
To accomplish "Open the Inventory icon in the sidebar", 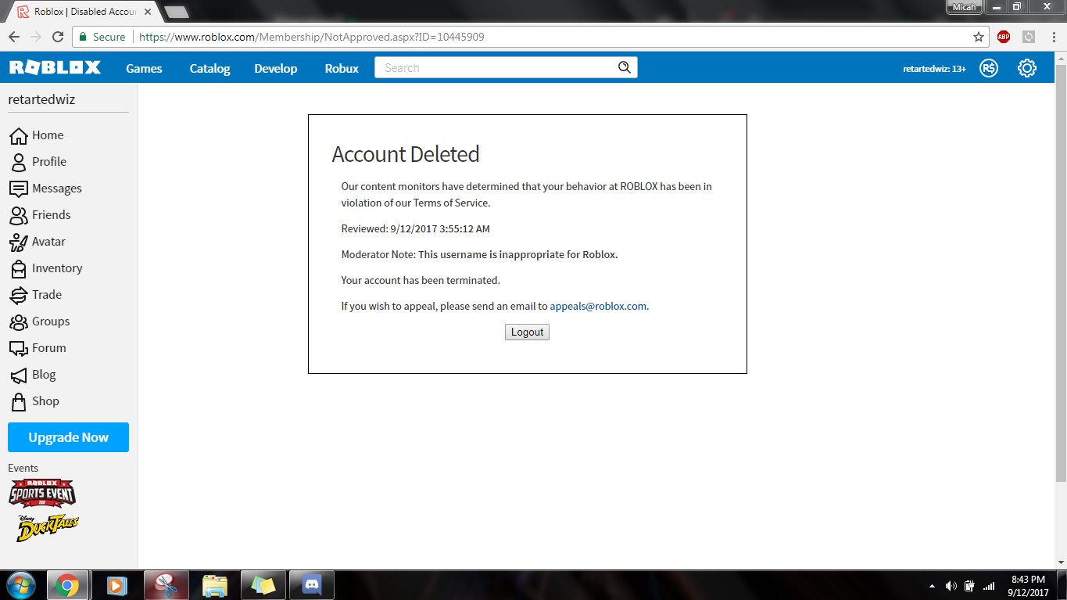I will 19,268.
